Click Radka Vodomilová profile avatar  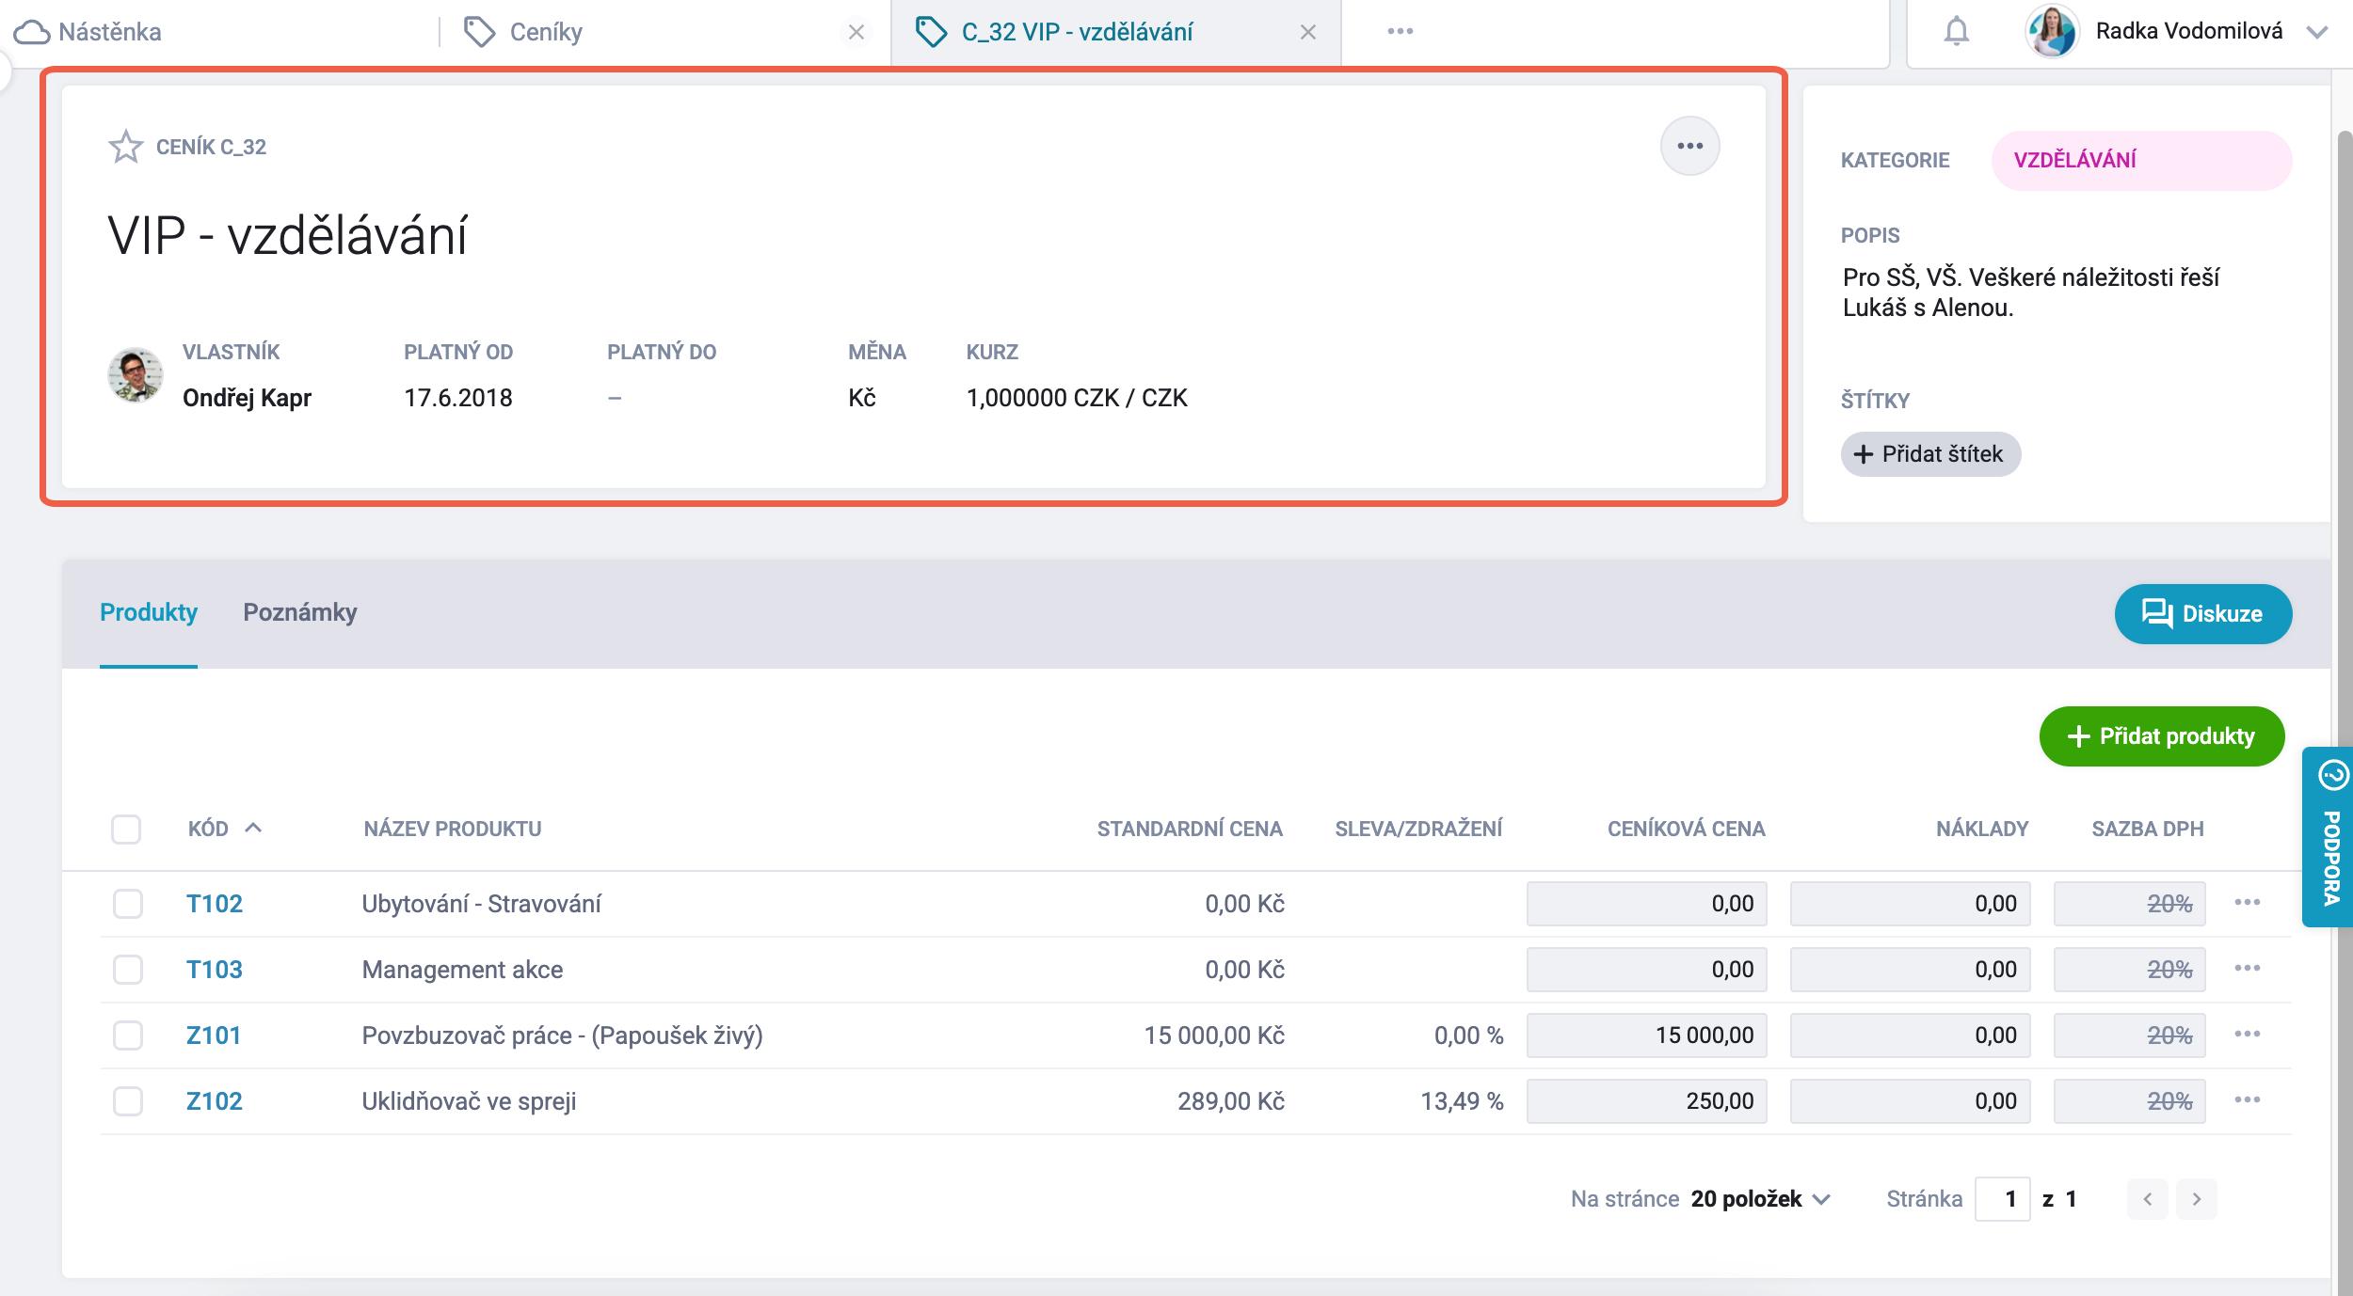[2051, 31]
